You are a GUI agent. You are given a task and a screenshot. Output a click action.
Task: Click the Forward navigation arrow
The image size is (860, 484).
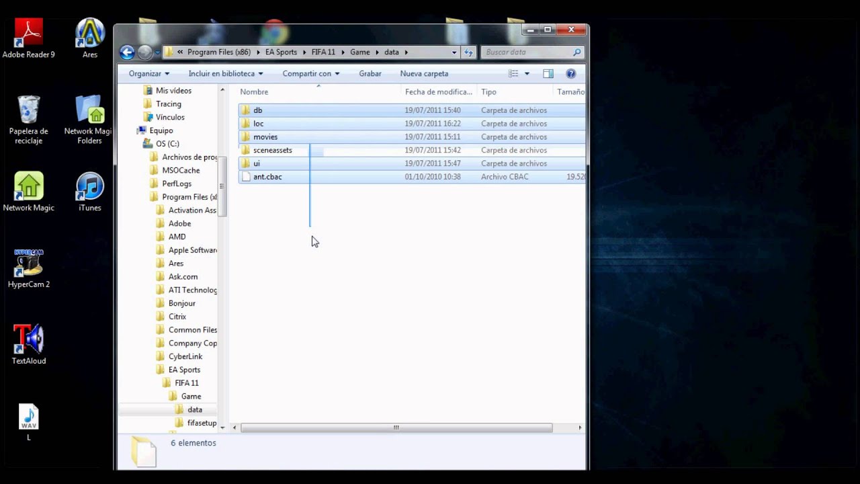click(144, 52)
